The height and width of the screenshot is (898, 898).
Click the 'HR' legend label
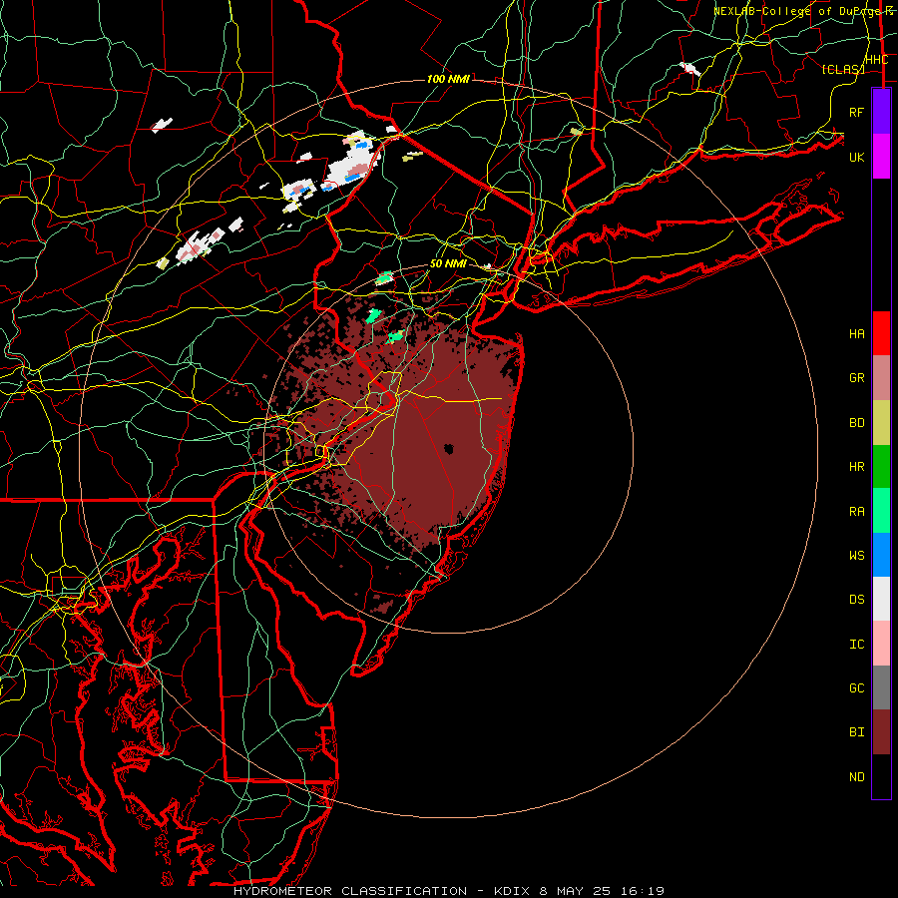point(856,467)
